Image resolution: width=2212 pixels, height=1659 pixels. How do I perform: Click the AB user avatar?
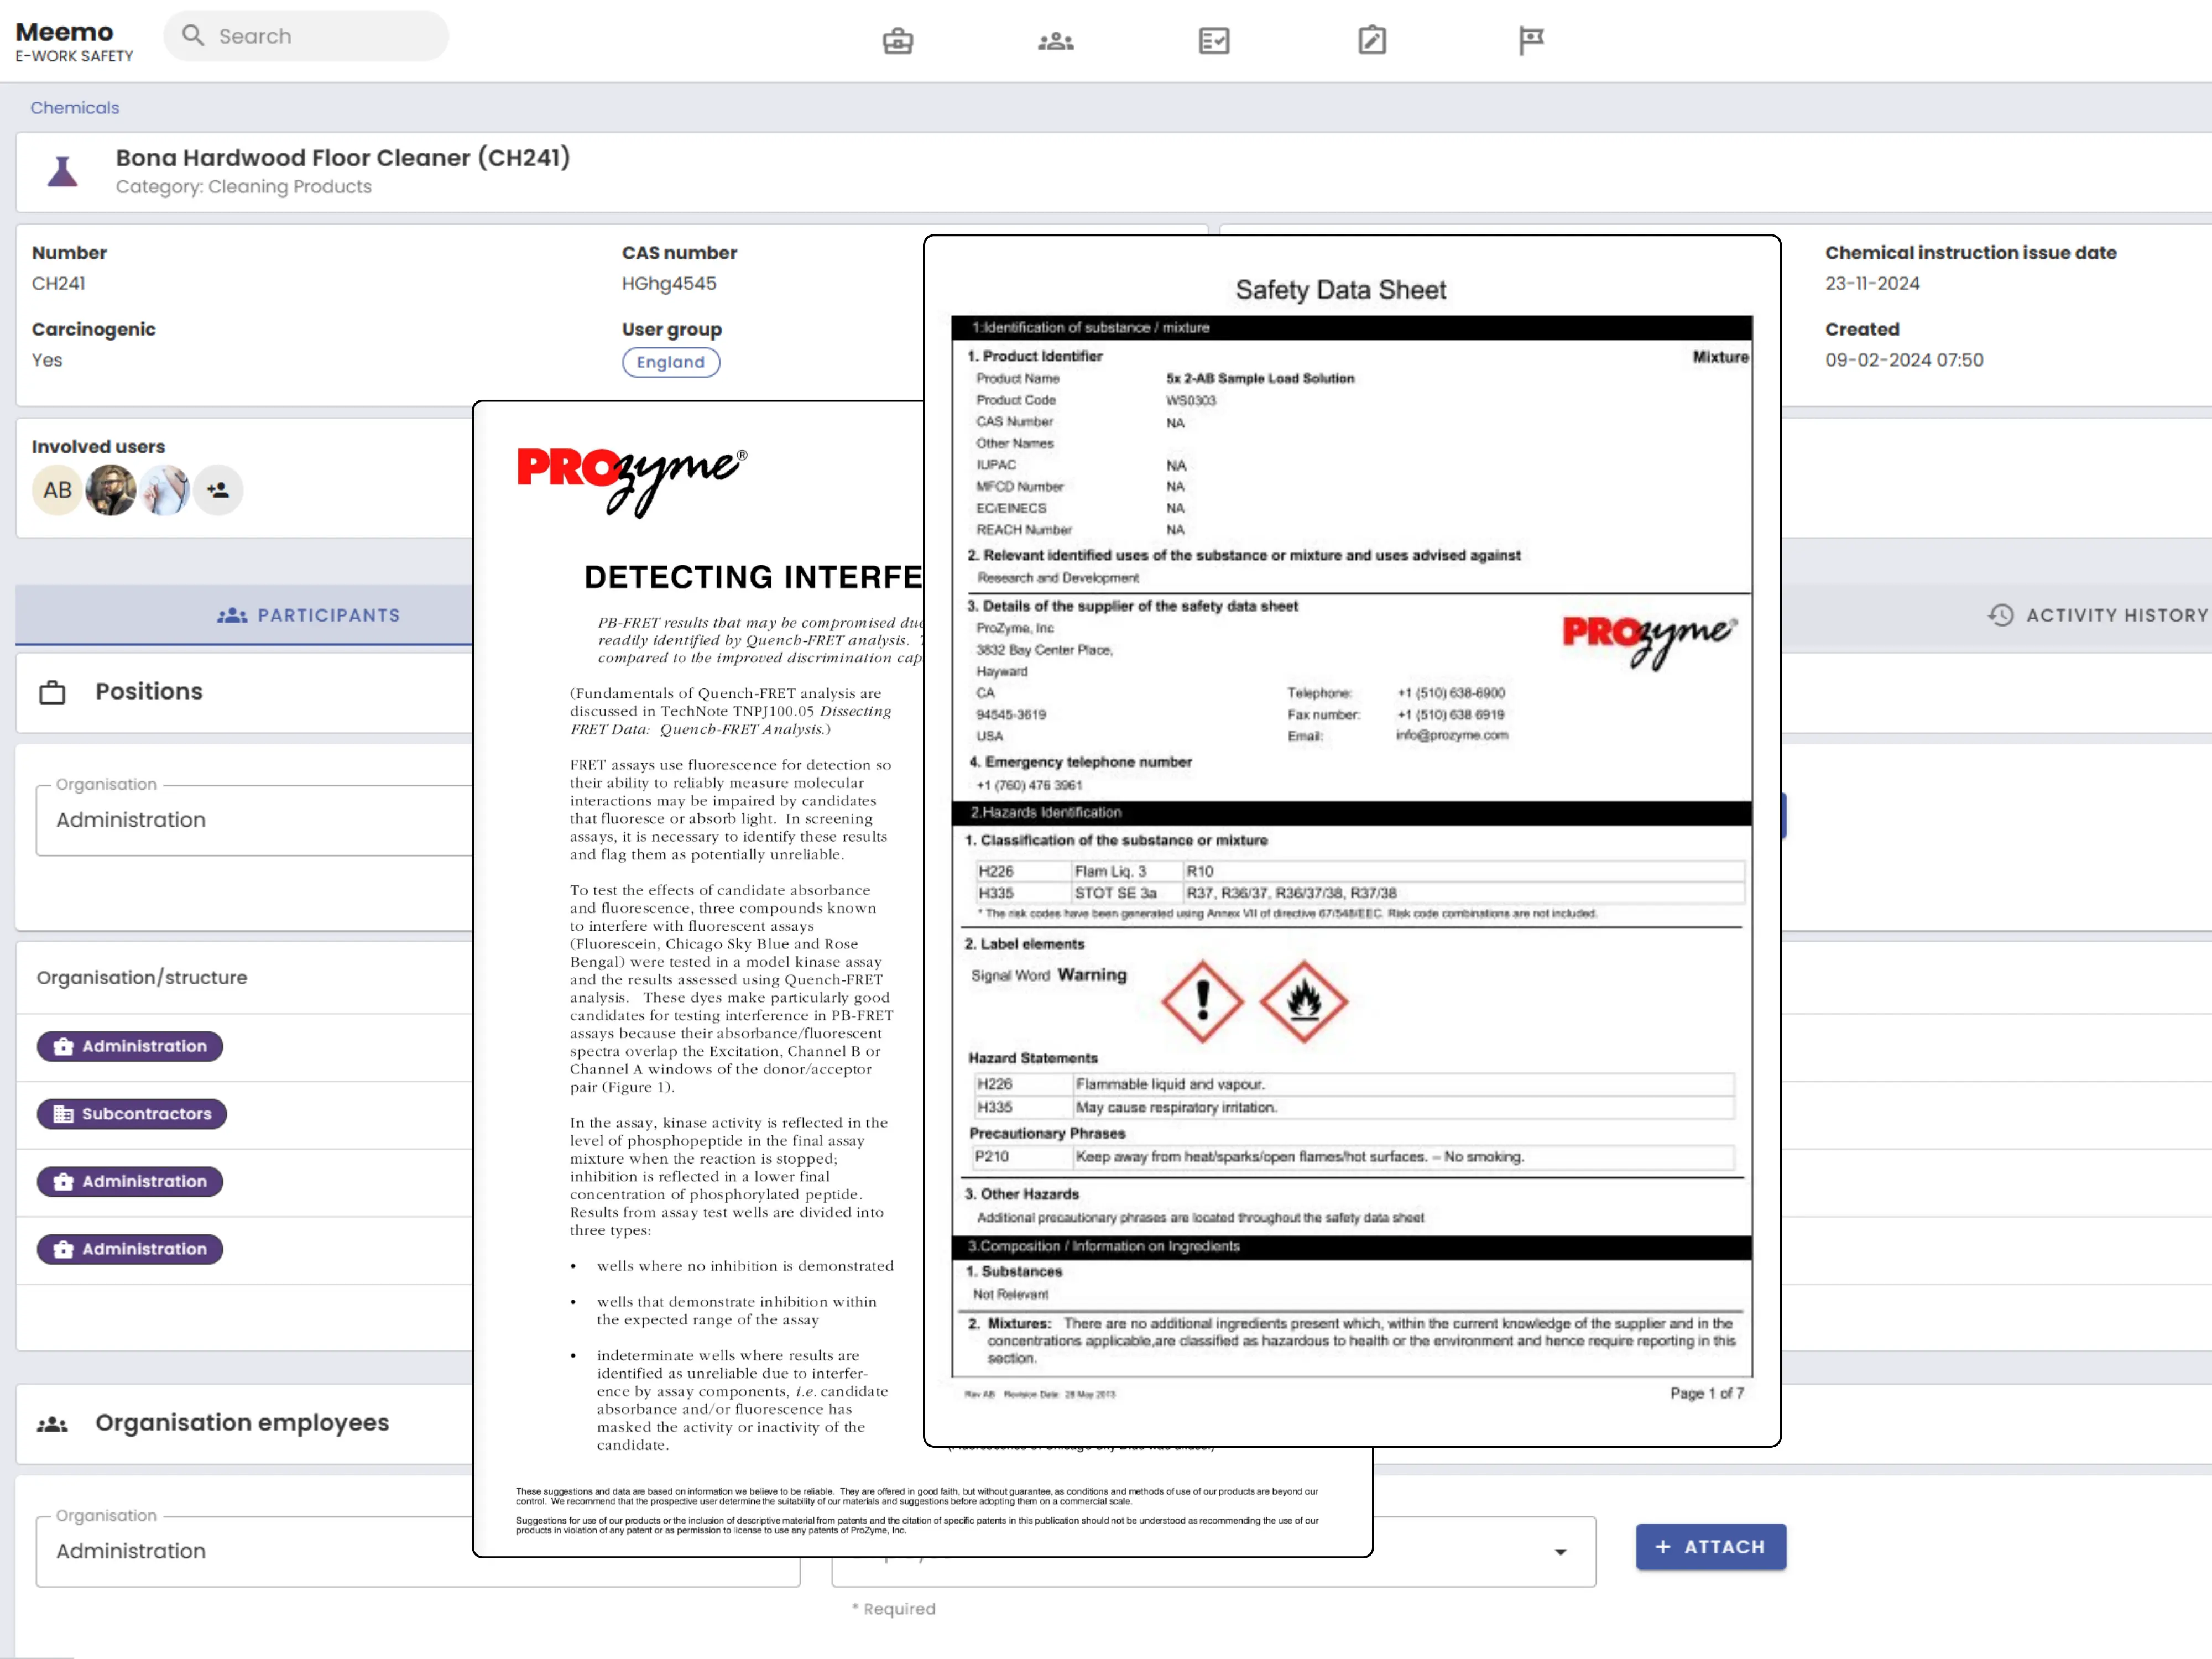point(57,490)
